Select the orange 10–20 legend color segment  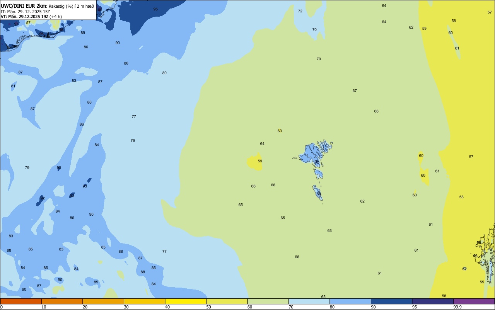(x=62, y=301)
